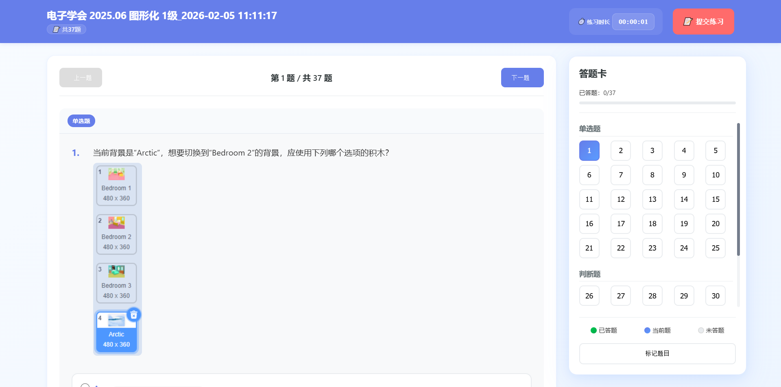Click the question text about the Arctic backdrop
781x387 pixels.
coord(241,153)
